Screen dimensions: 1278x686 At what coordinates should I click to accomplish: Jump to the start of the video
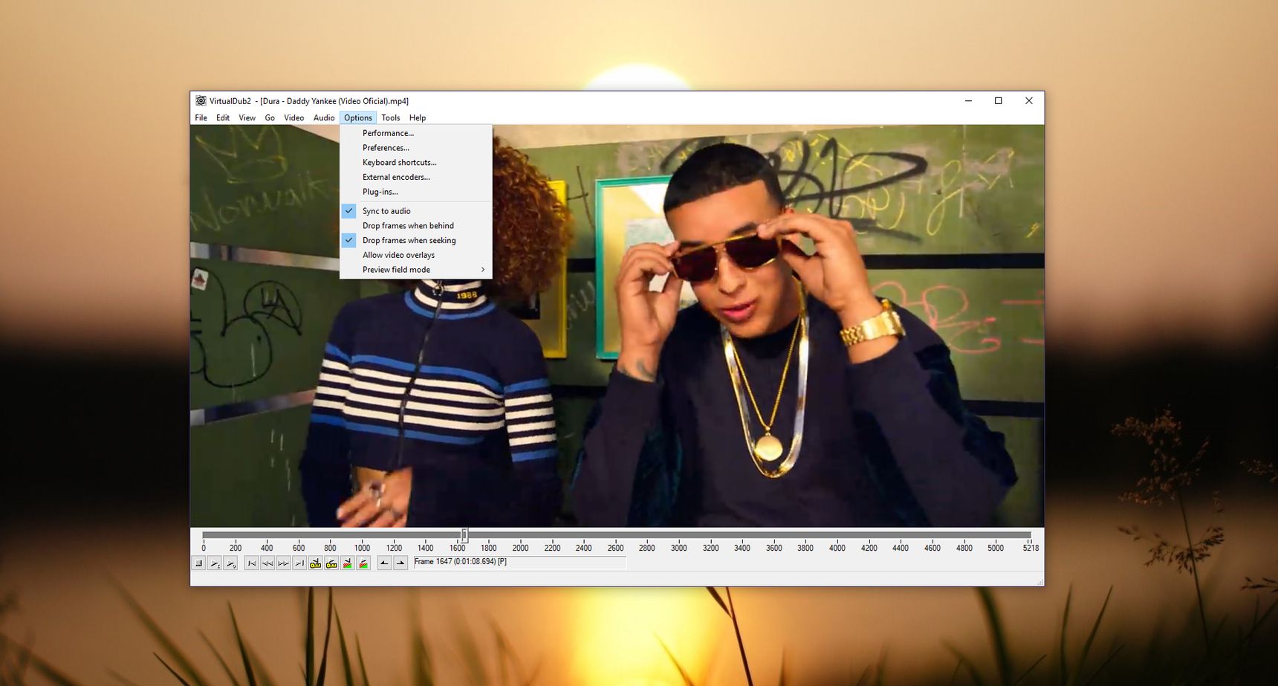pyautogui.click(x=252, y=563)
